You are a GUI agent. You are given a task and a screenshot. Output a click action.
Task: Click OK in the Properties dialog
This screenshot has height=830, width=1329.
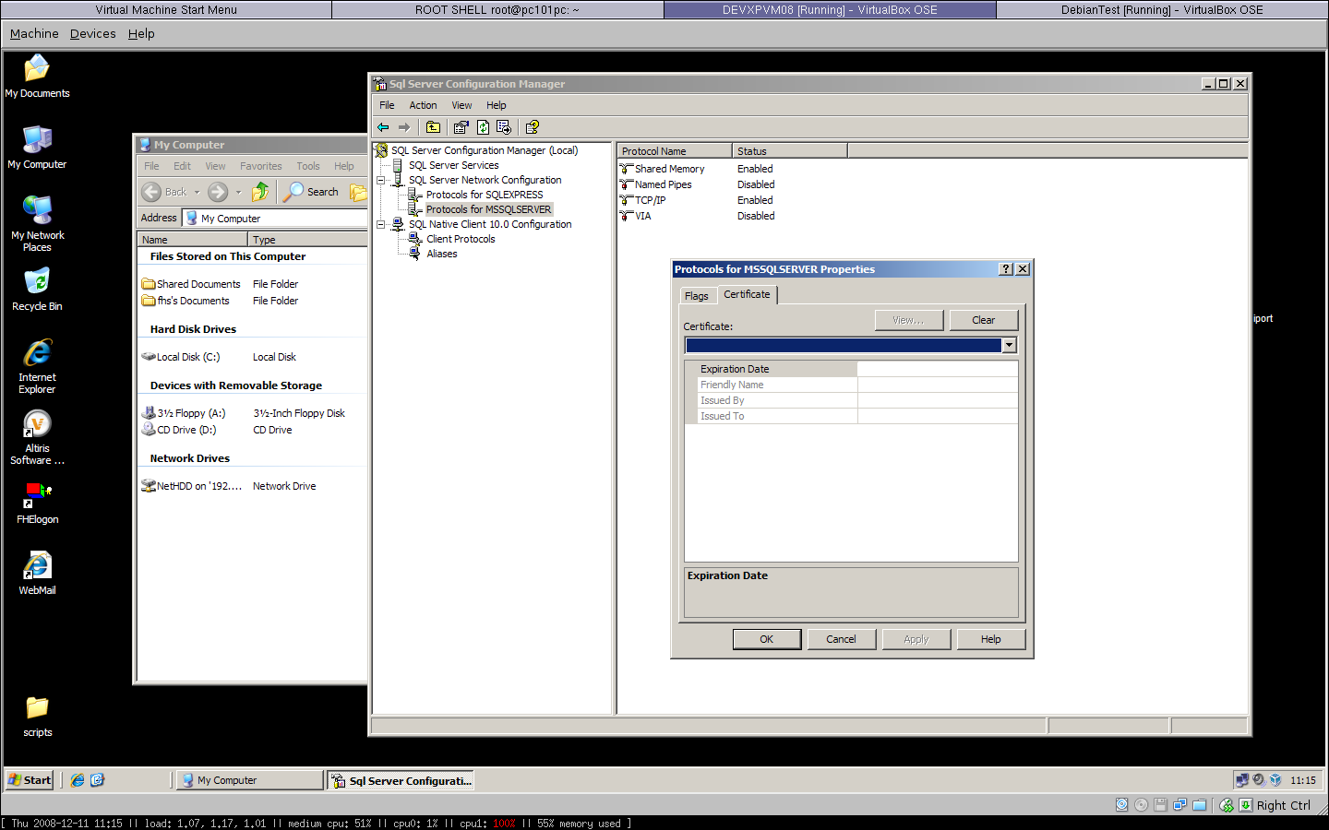point(767,639)
